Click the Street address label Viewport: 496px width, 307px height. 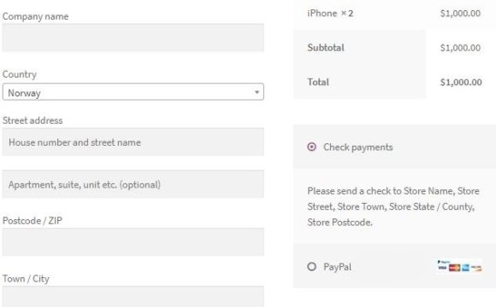(32, 120)
